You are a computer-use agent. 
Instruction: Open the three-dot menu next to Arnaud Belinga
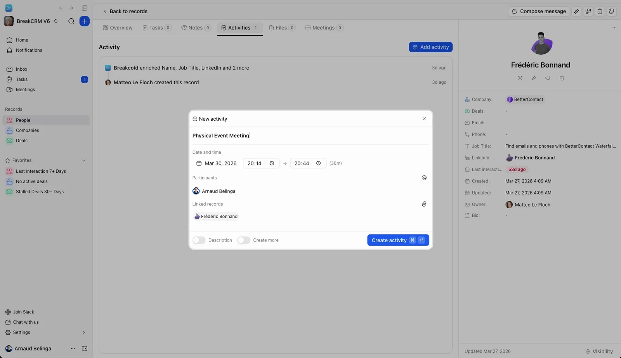point(73,349)
